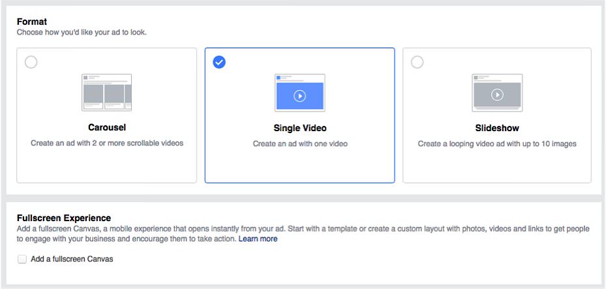Click the play symbol in Slideshow icon

point(497,95)
